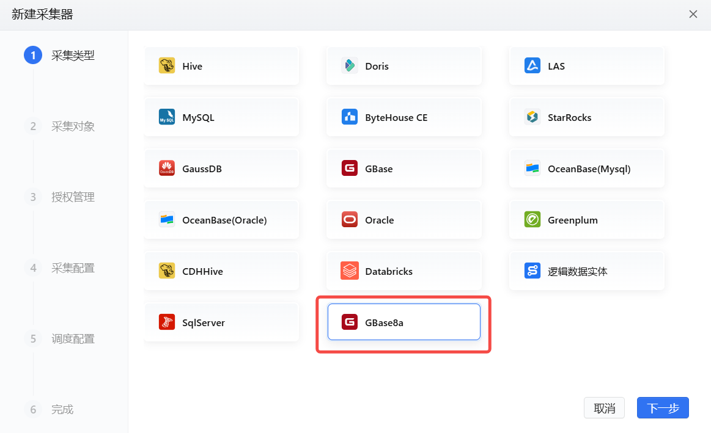Image resolution: width=711 pixels, height=433 pixels.
Task: Pick ByteHouse CE label text
Action: 396,118
